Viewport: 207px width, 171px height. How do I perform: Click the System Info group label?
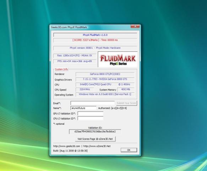(61, 69)
